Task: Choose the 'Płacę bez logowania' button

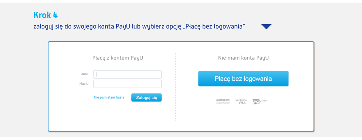Action: pyautogui.click(x=243, y=79)
